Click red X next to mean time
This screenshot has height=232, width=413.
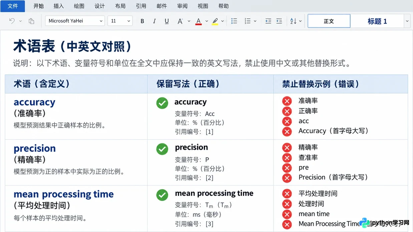coord(287,214)
